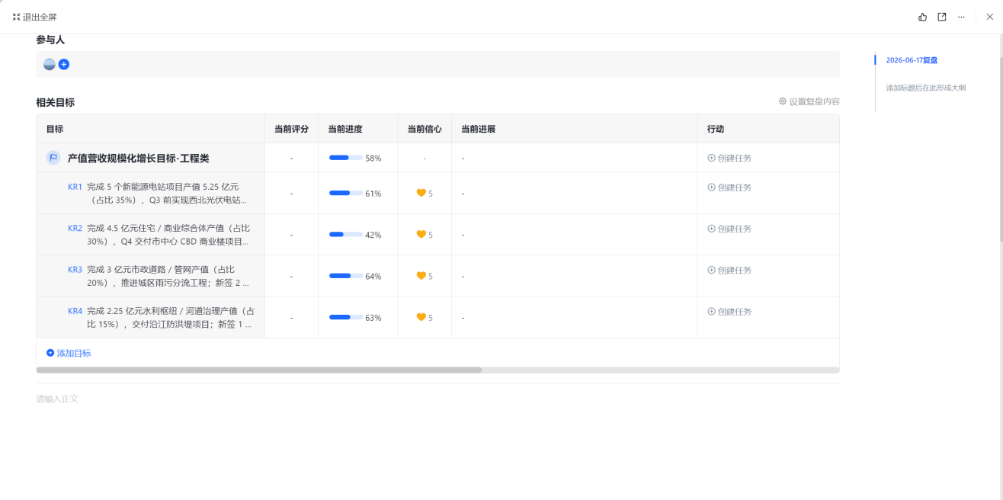
Task: Click the 参与人 section heading
Action: [50, 40]
